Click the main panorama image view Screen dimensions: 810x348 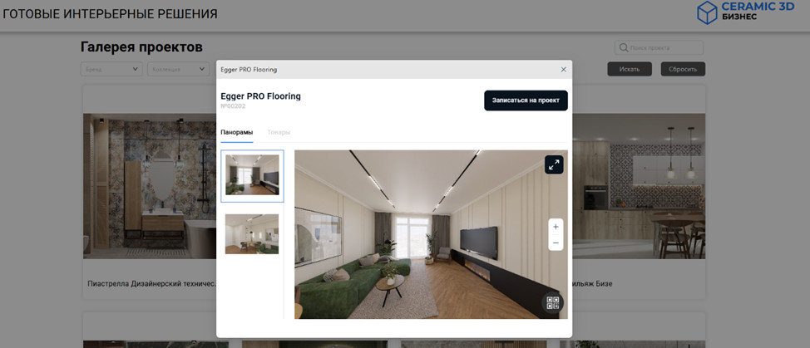[x=431, y=234]
